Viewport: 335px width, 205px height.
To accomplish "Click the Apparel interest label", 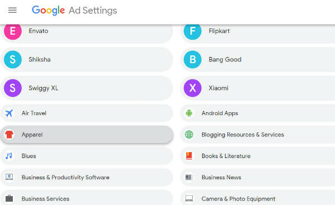I will 32,135.
